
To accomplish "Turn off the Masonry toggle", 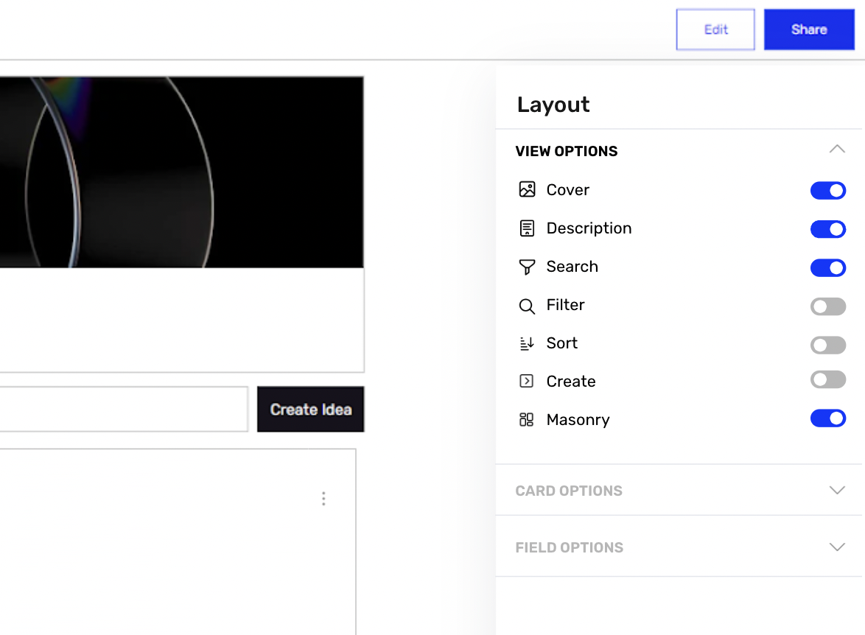I will click(828, 418).
